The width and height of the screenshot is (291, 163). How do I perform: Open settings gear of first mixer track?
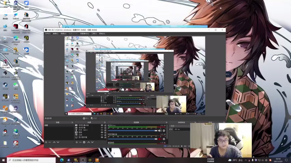(x=164, y=131)
